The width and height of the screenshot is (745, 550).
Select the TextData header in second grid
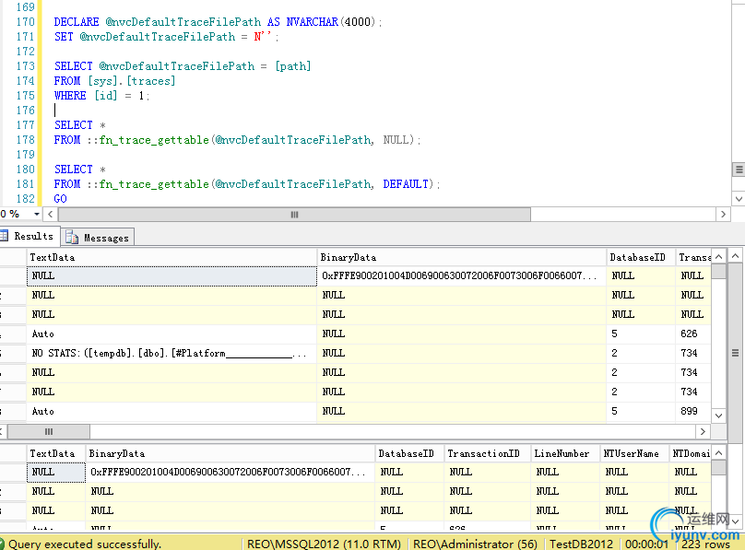tap(56, 453)
